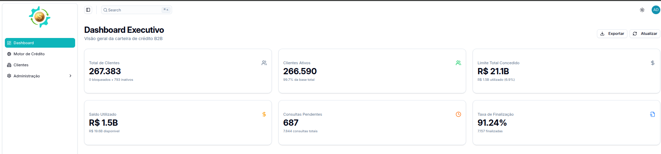Click 'Visão geral da carteira de crédito B2B'
661x154 pixels.
123,39
